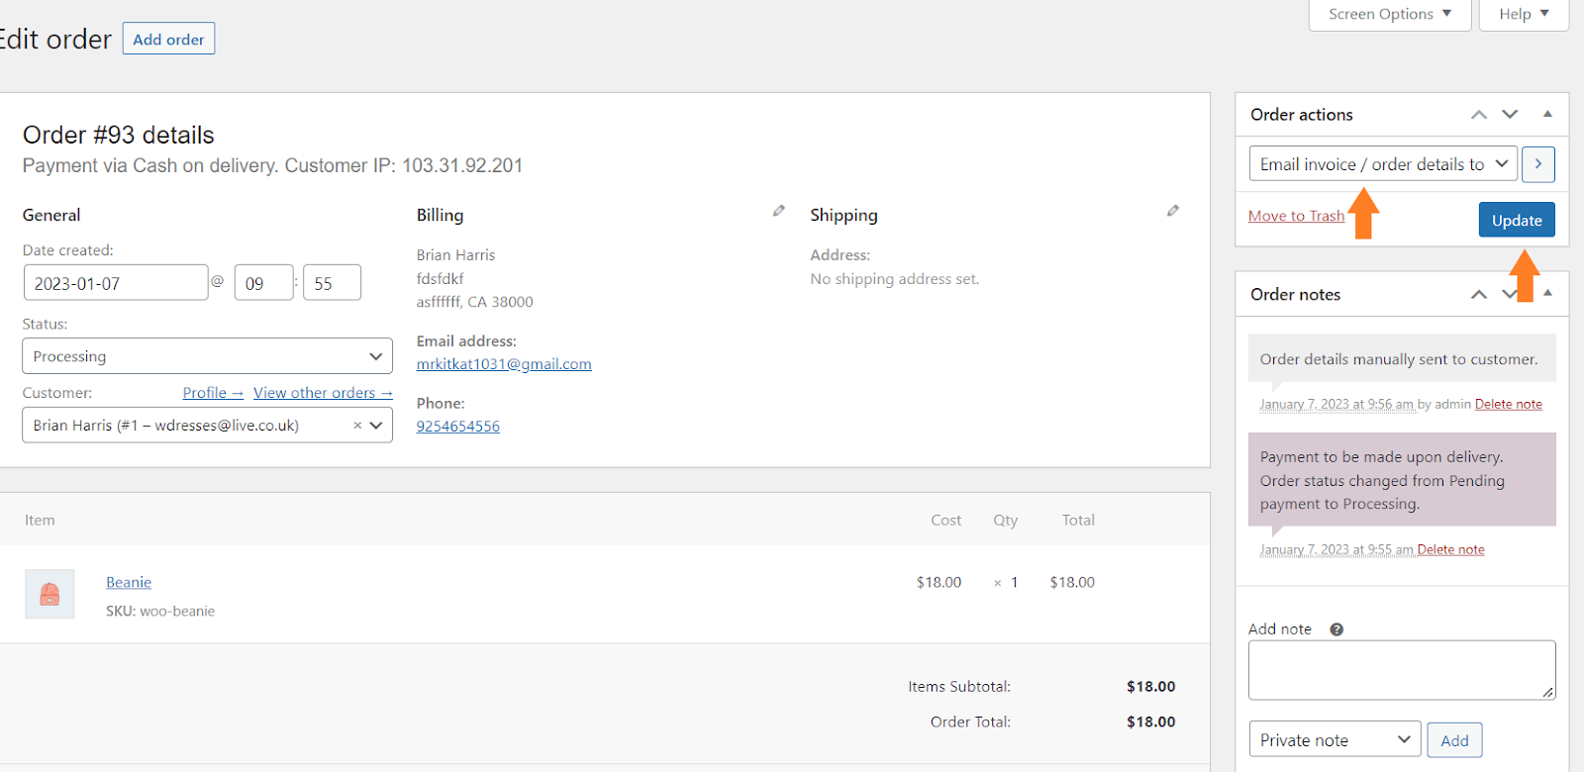Click the Update order button

point(1517,220)
